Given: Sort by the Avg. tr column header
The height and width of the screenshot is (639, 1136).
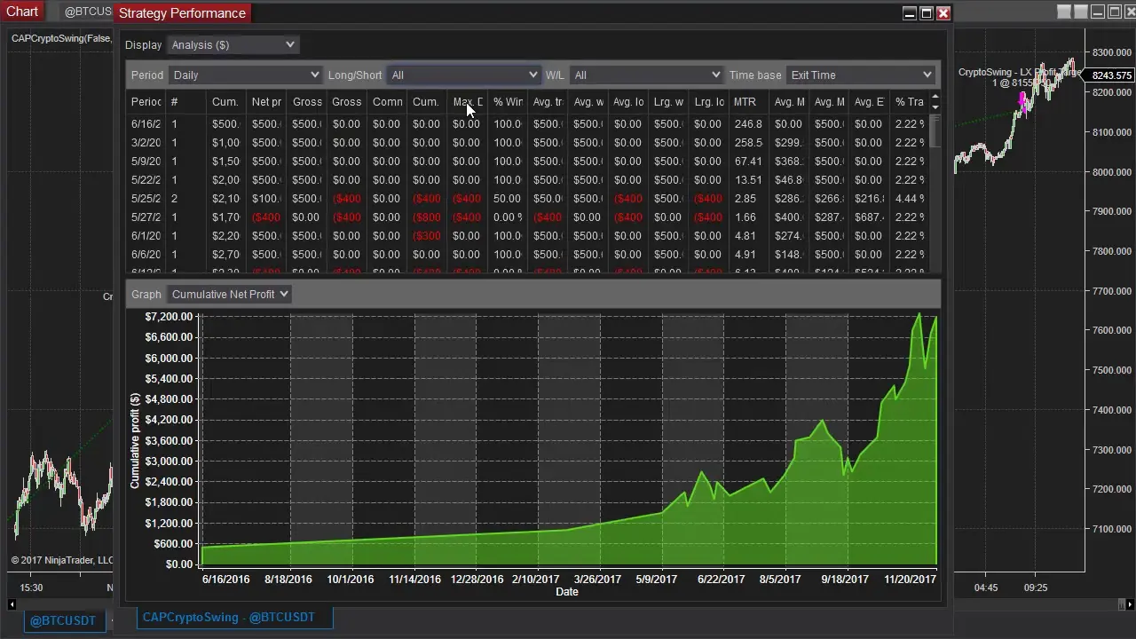Looking at the screenshot, I should [x=548, y=102].
